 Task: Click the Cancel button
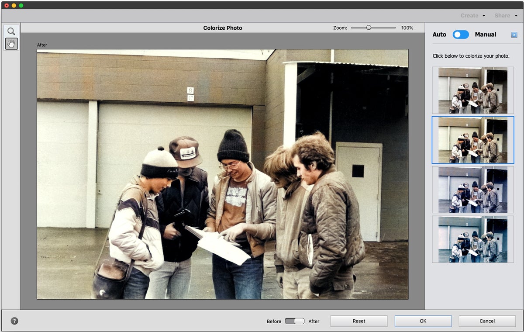point(487,321)
